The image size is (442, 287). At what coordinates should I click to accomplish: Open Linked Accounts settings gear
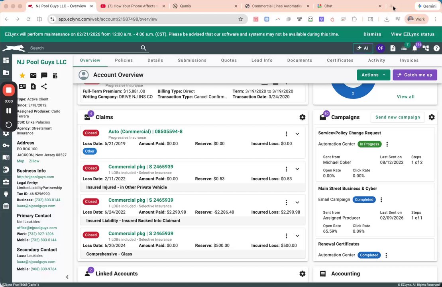(303, 273)
